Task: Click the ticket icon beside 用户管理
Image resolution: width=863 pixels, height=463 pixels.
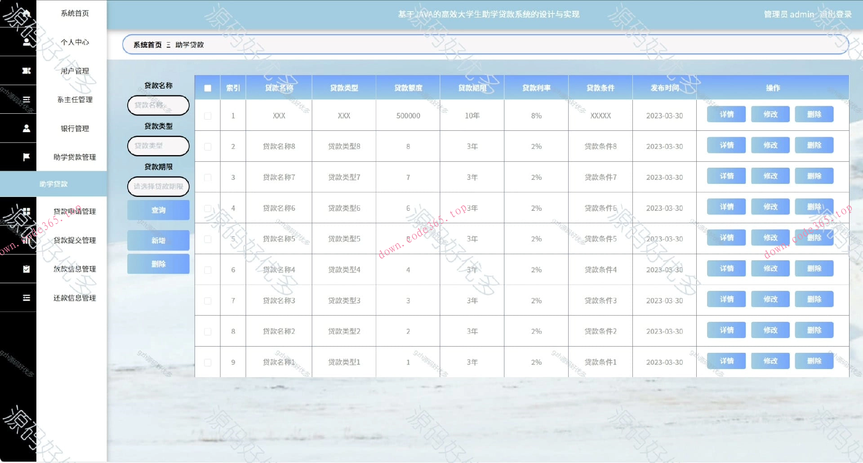Action: 27,71
